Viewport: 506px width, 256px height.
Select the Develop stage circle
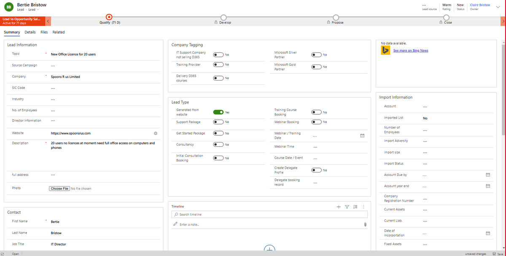click(223, 17)
